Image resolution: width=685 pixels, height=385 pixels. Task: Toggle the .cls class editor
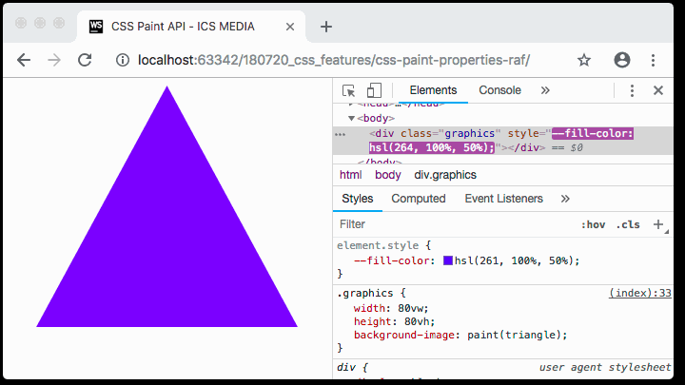[x=628, y=225]
